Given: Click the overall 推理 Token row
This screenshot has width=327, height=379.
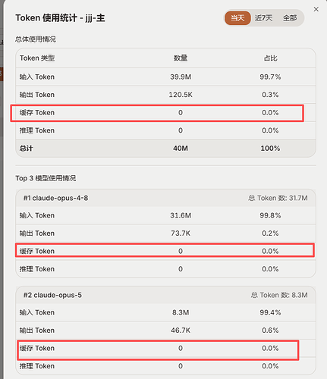Looking at the screenshot, I should 165,130.
